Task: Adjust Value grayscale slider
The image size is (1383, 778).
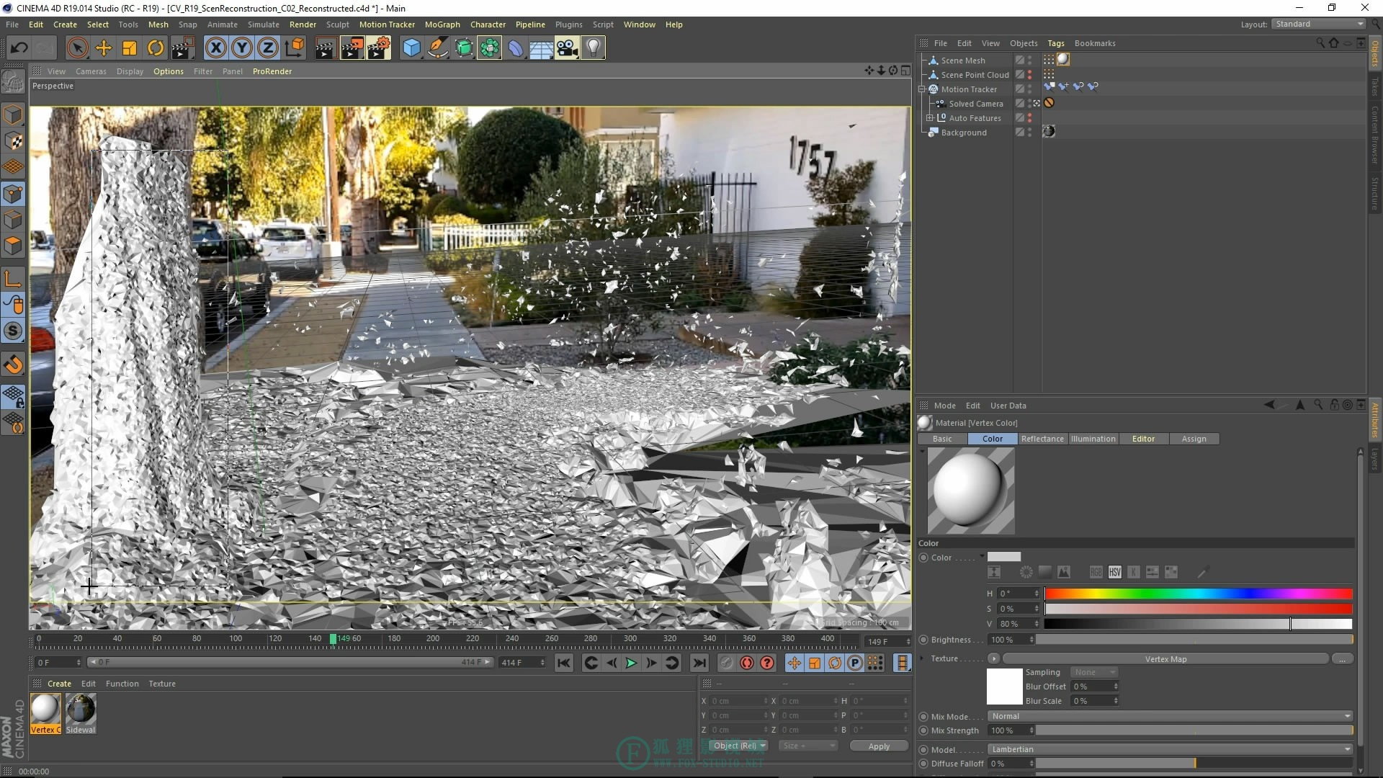Action: 1199,624
